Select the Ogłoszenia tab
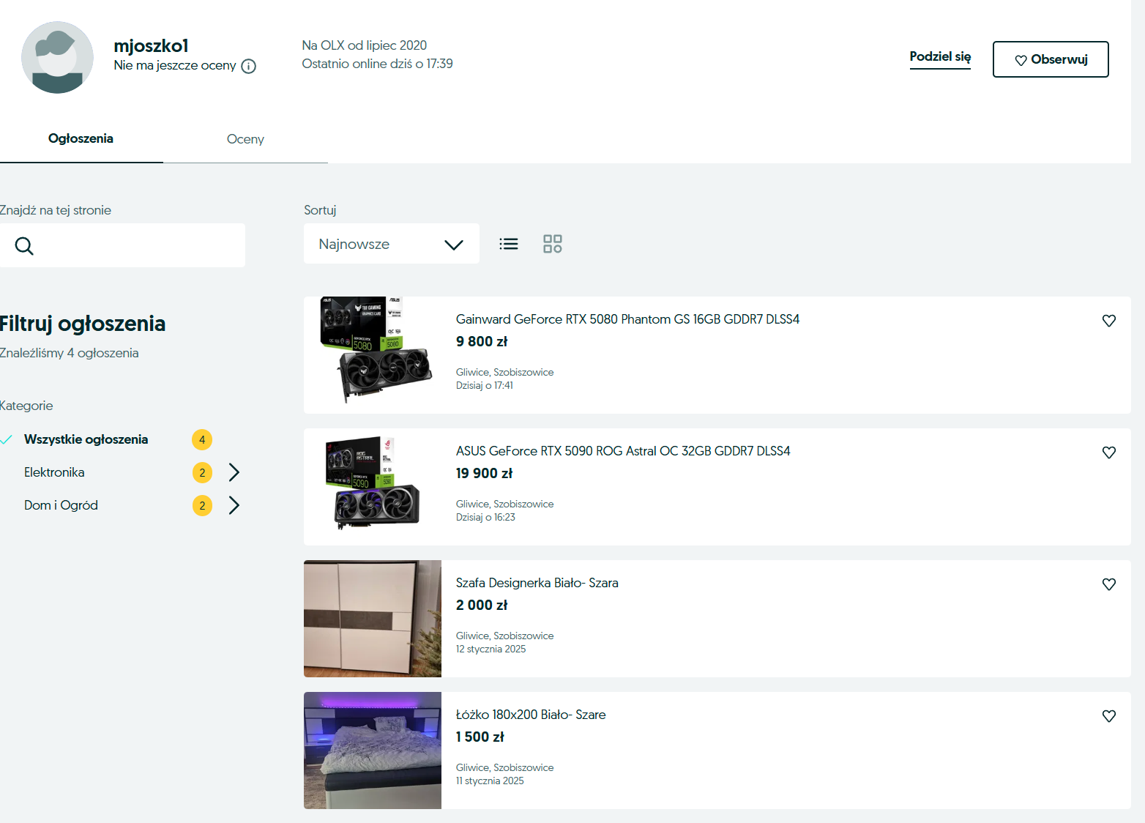This screenshot has width=1145, height=823. click(x=81, y=139)
